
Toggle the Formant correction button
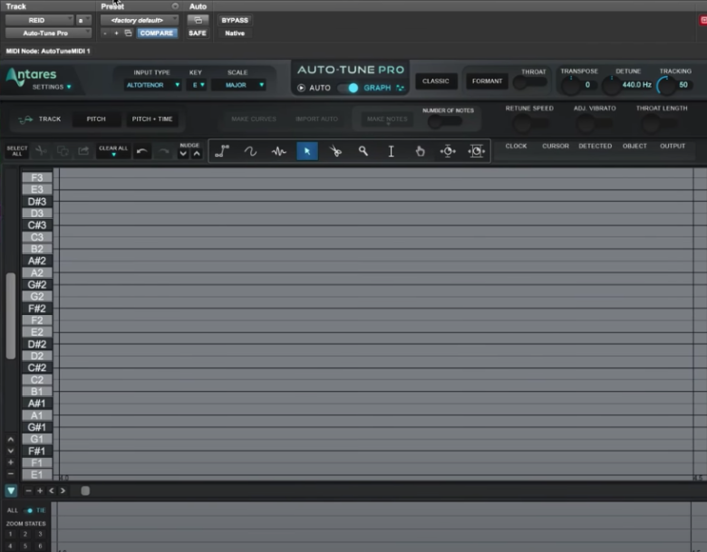(487, 81)
